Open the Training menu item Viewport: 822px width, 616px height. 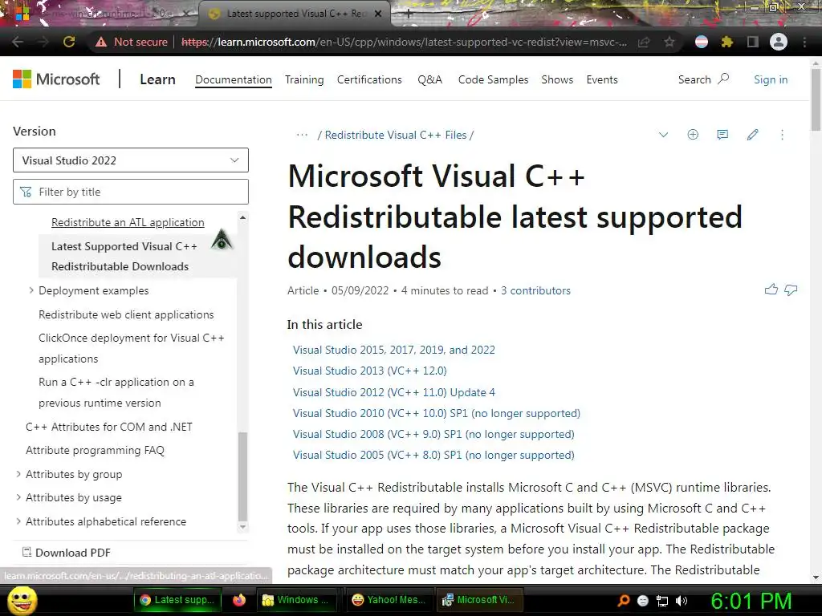tap(304, 79)
